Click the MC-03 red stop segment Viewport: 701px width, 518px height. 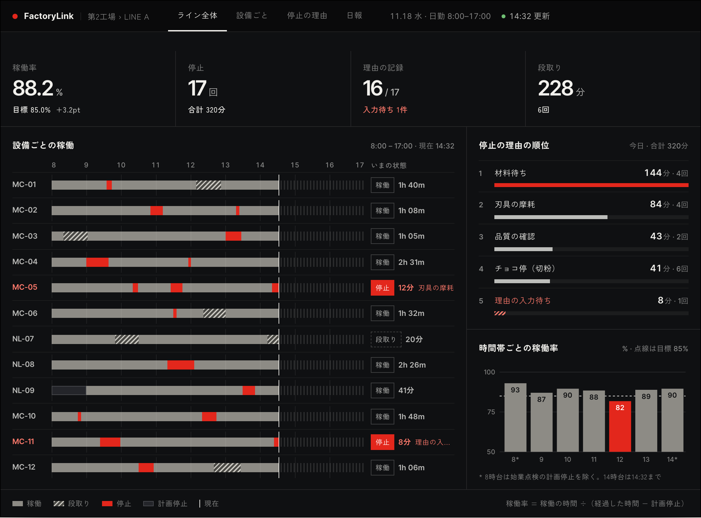233,236
